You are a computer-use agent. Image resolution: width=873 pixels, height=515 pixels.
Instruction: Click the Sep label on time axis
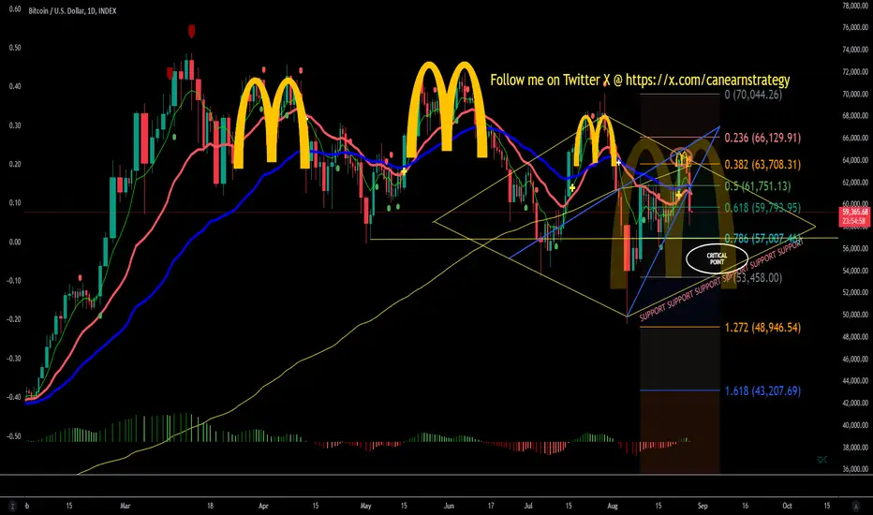703,506
